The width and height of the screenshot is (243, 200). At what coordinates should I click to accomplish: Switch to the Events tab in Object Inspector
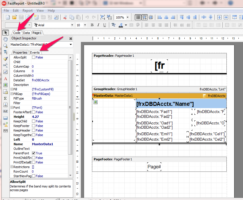pyautogui.click(x=35, y=52)
